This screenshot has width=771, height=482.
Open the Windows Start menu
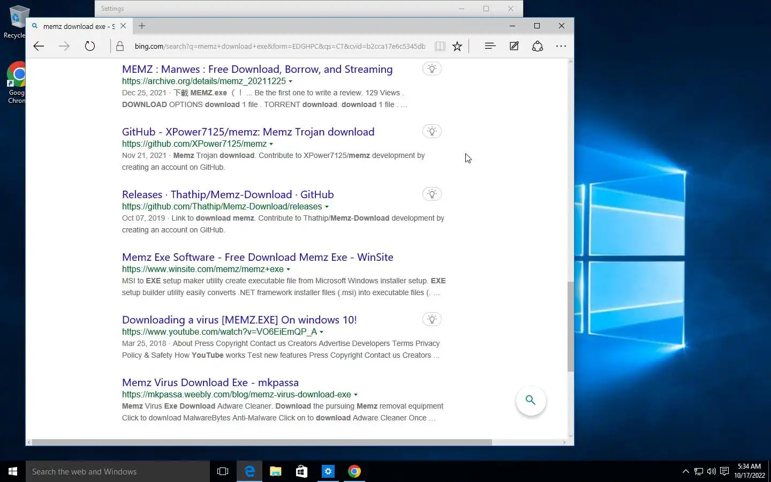(x=13, y=471)
